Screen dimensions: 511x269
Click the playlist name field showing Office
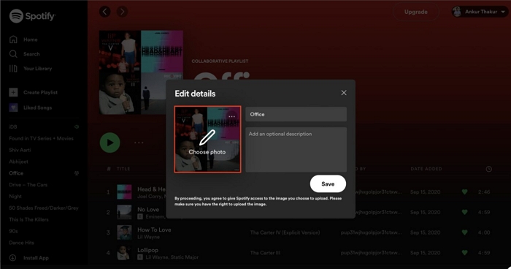(296, 114)
